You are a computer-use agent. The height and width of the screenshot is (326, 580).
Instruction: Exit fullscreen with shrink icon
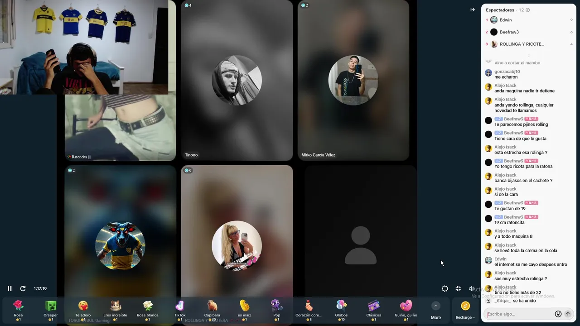pos(458,288)
